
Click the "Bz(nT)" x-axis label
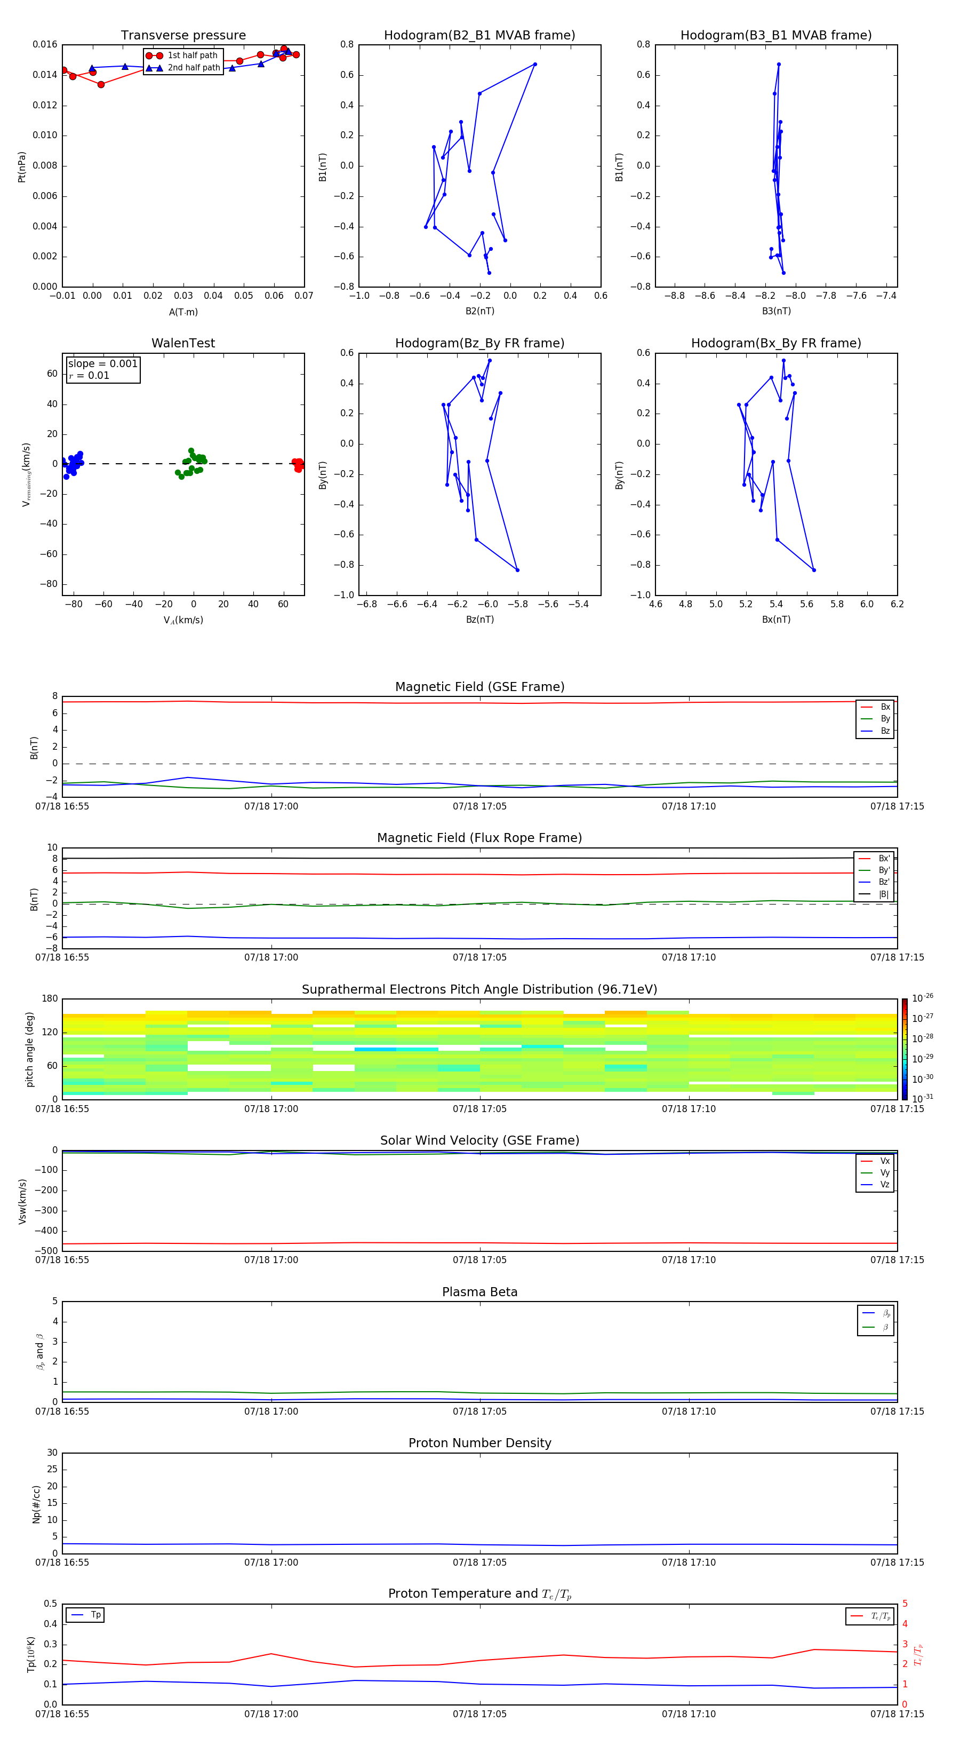coord(479,620)
